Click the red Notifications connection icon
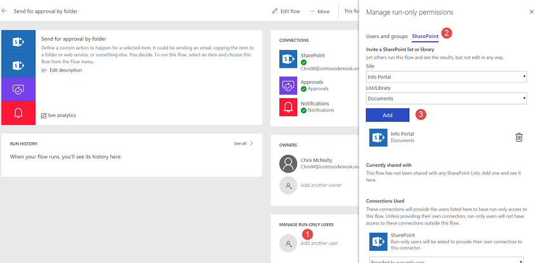Screen dimensions: 534x263 [x=288, y=107]
